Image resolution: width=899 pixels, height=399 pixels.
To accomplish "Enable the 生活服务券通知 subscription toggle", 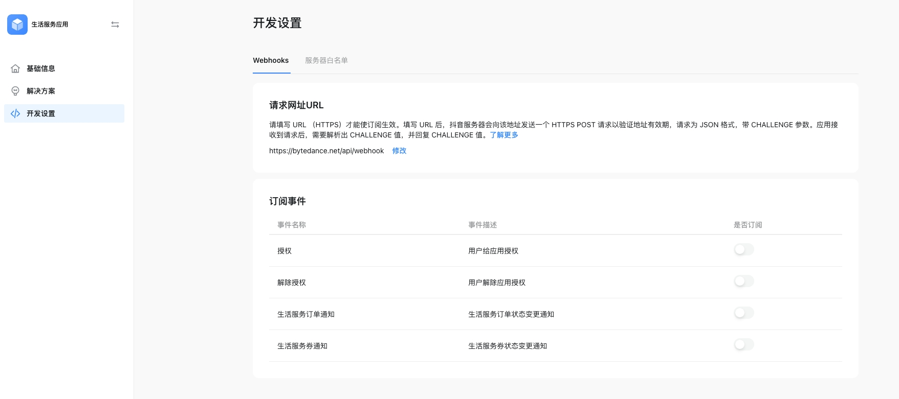I will coord(743,345).
